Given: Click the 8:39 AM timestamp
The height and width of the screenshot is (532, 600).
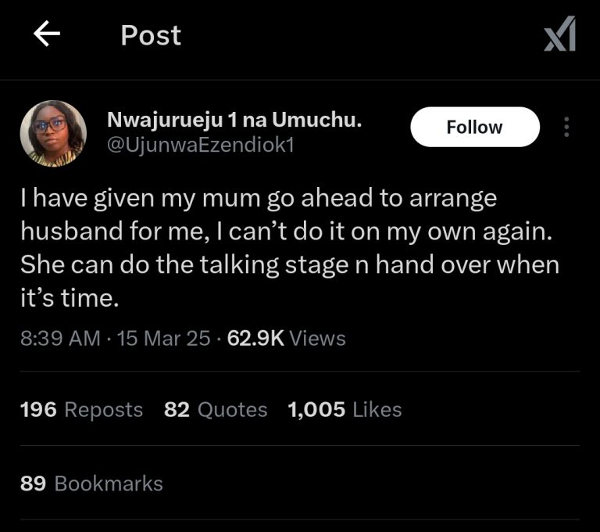Looking at the screenshot, I should tap(60, 338).
